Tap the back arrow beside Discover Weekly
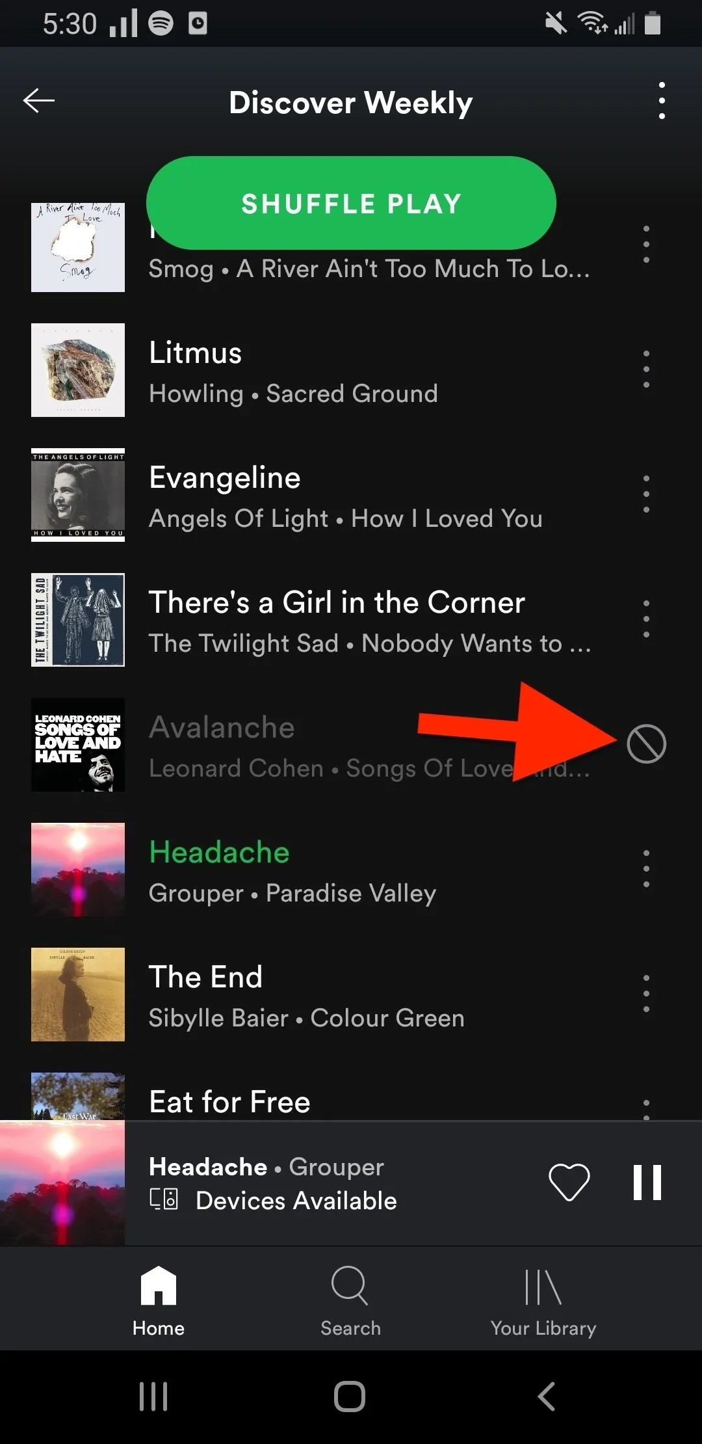702x1444 pixels. click(39, 101)
